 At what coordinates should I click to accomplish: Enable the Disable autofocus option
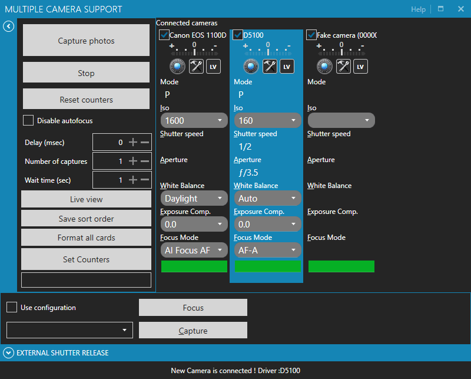tap(28, 120)
